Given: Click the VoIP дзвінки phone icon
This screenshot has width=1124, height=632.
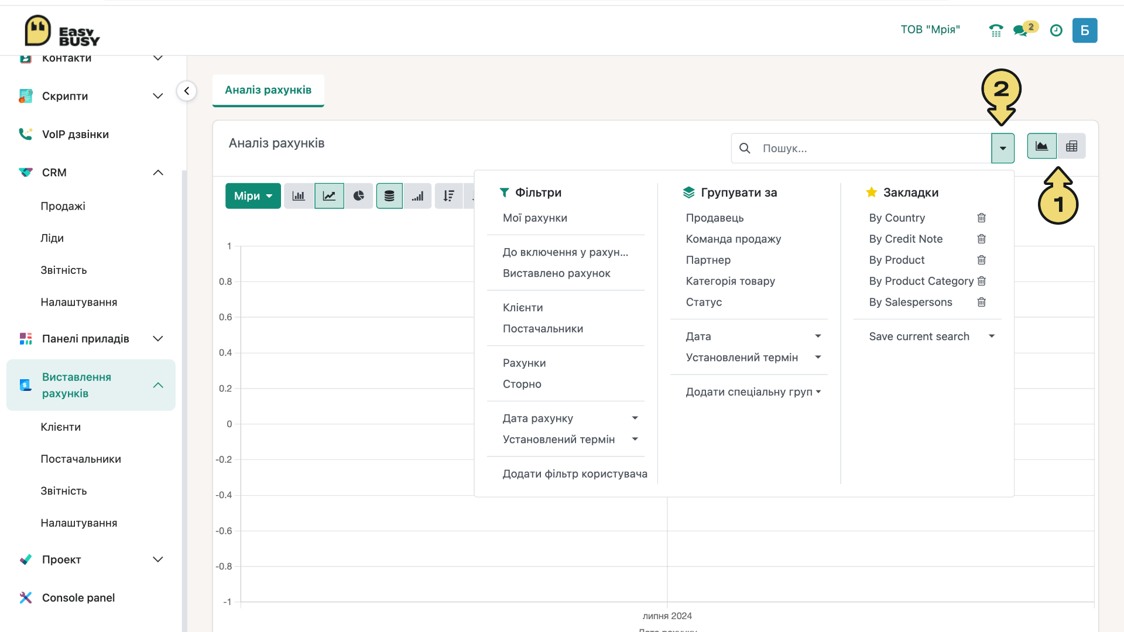Looking at the screenshot, I should 25,134.
